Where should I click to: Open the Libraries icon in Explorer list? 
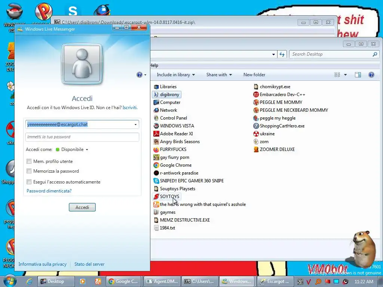pyautogui.click(x=156, y=87)
